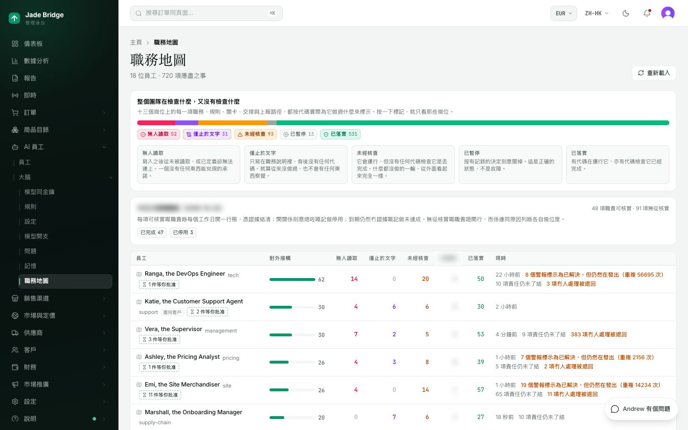Select 模型同金鑰 in sidebar
Screen dimensions: 688x430
pos(65,192)
